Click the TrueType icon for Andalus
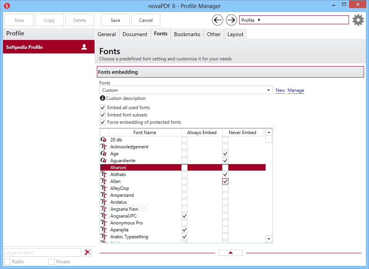Screen dimensions: 369x269 pyautogui.click(x=103, y=202)
